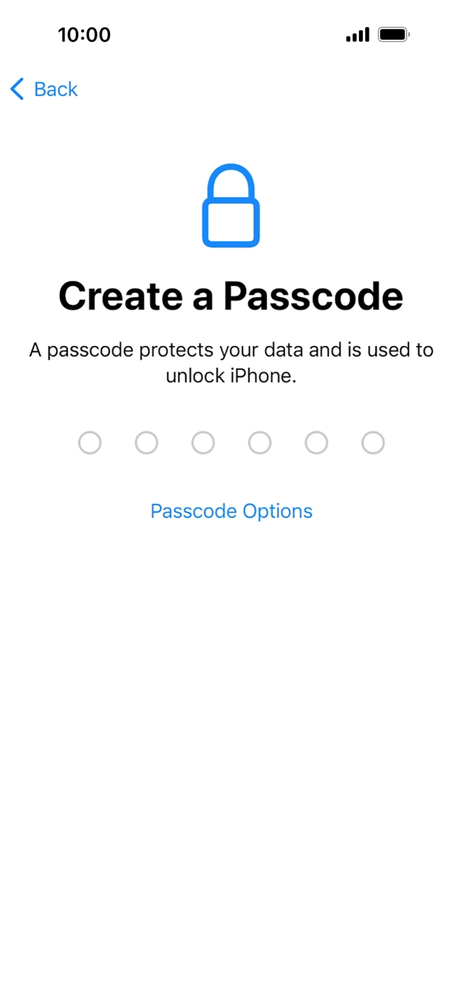Screen dimensions: 463x1005
Task: Click the blue lock icon
Action: (x=231, y=206)
